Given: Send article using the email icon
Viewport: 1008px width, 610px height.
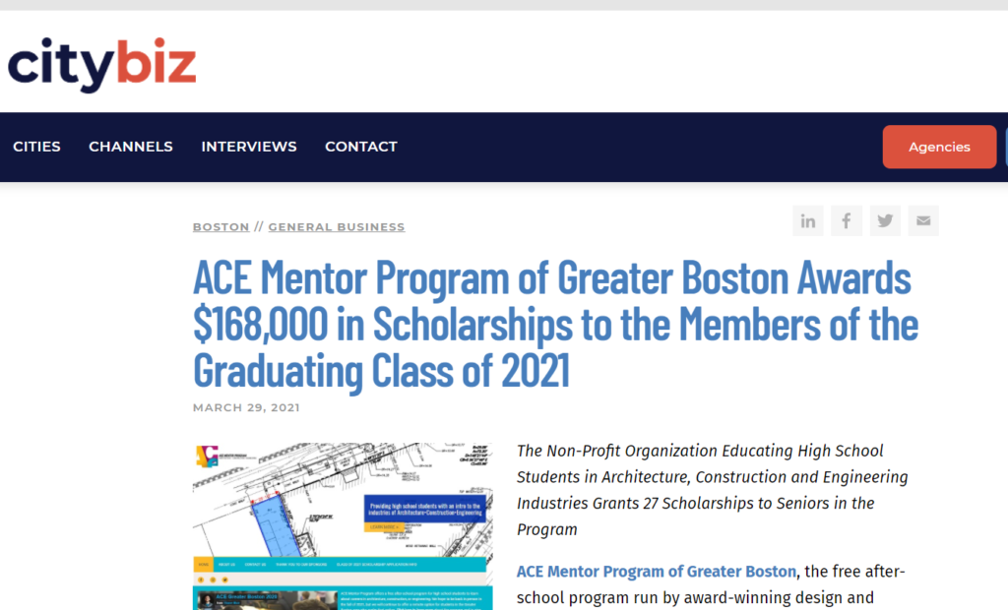Looking at the screenshot, I should (x=923, y=221).
